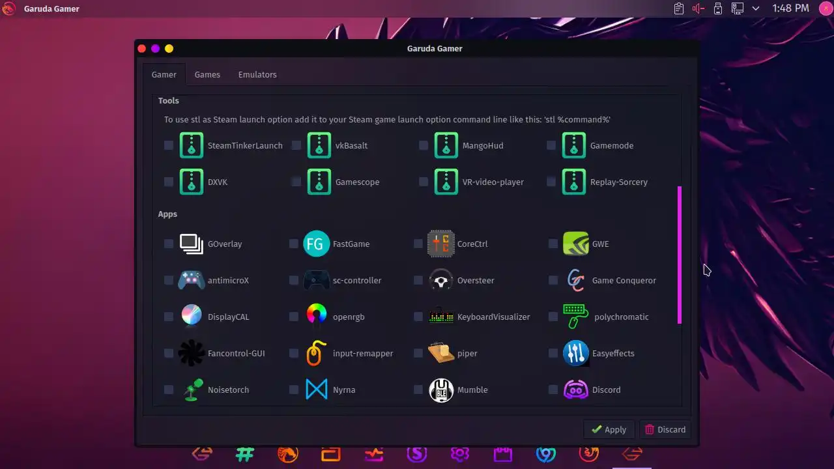Click the GWE Nvidia icon

point(576,244)
